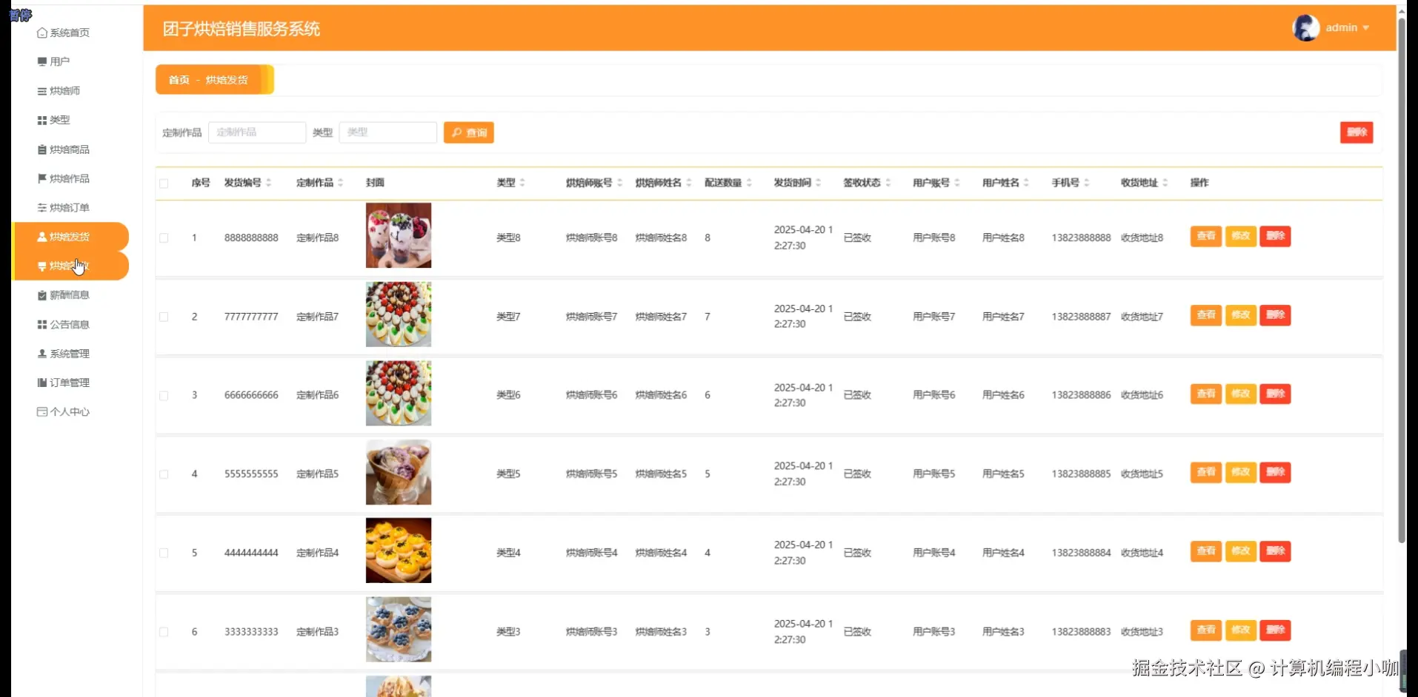This screenshot has height=697, width=1418.
Task: Click 首页 in the breadcrumb bar
Action: [x=178, y=79]
